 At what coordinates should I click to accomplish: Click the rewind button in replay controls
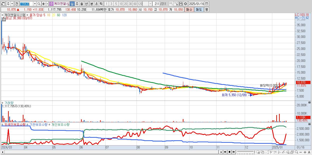point(225,152)
